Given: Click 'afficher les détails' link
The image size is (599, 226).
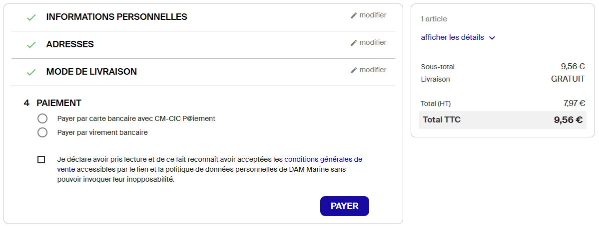Looking at the screenshot, I should (x=452, y=37).
